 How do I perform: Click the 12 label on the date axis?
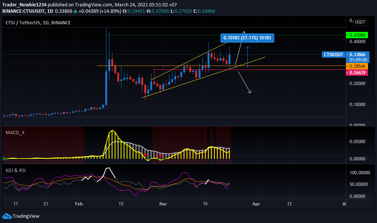pos(289,204)
